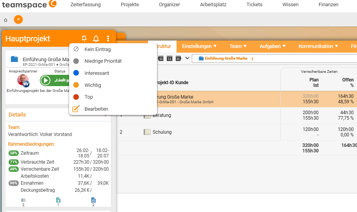This screenshot has height=212, width=357.
Task: Click the 96% Einnahmen badge
Action: pos(14,183)
